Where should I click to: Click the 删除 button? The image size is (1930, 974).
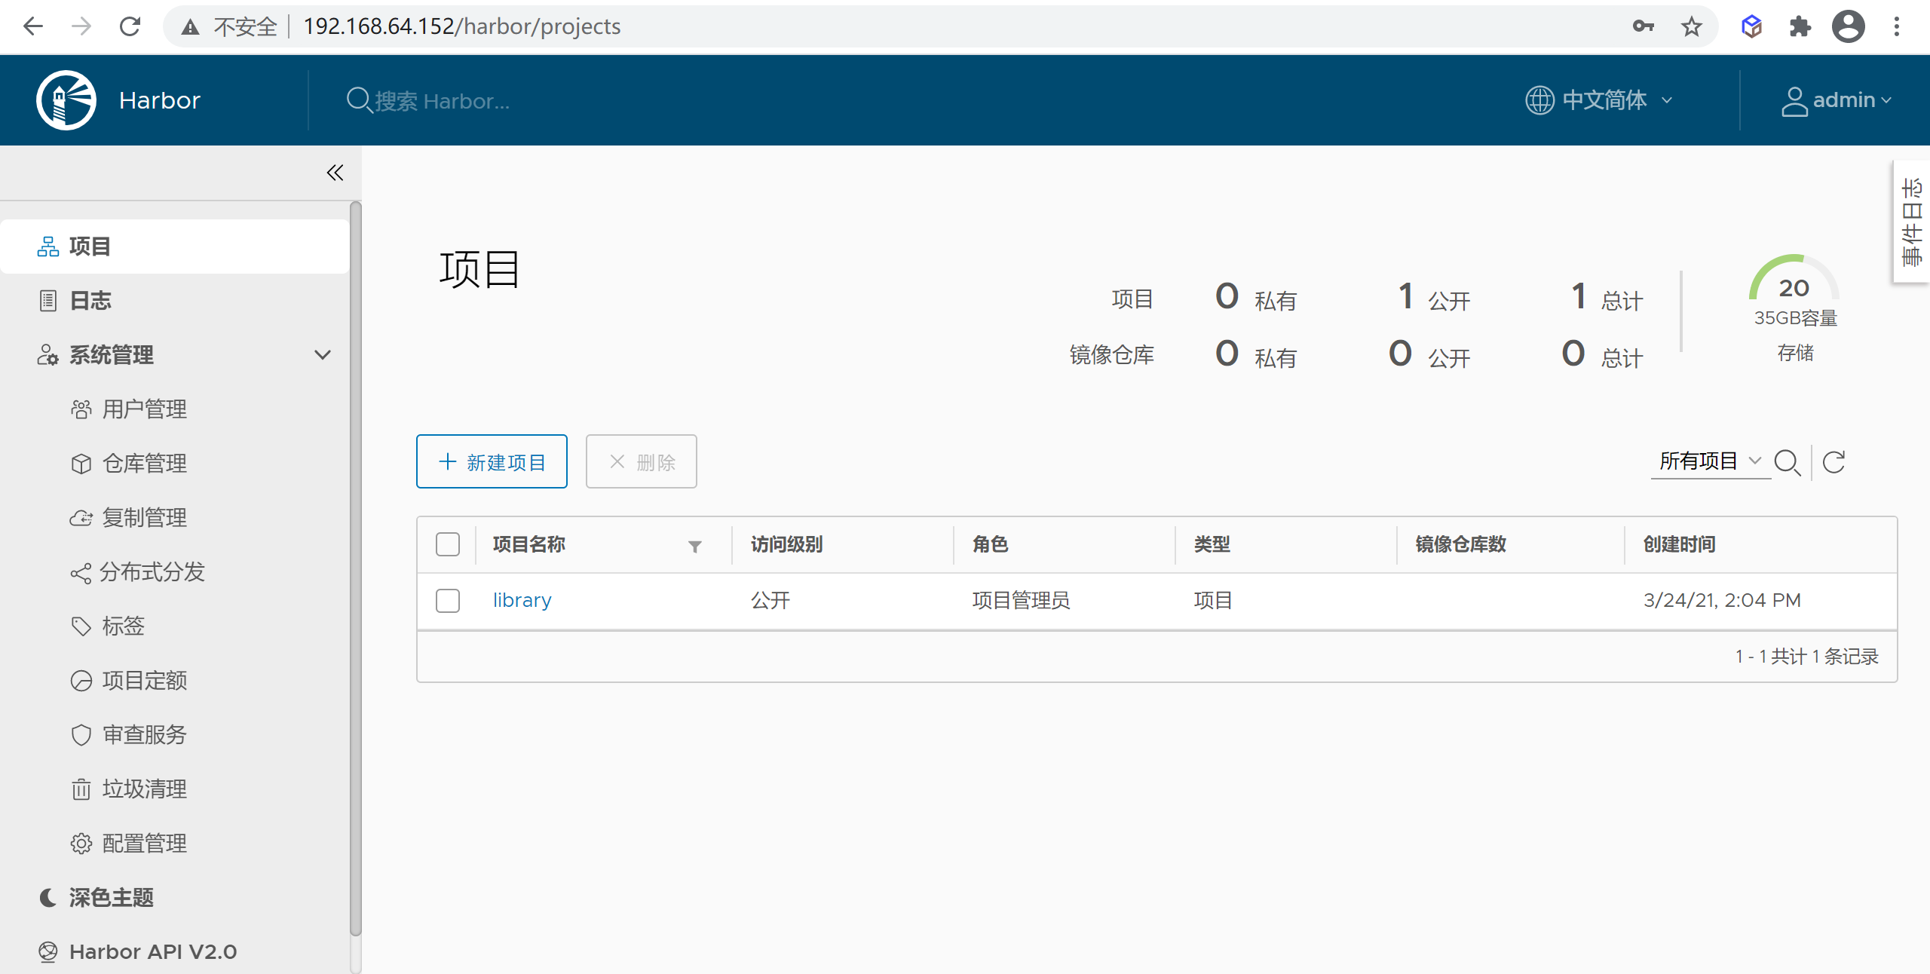[642, 461]
